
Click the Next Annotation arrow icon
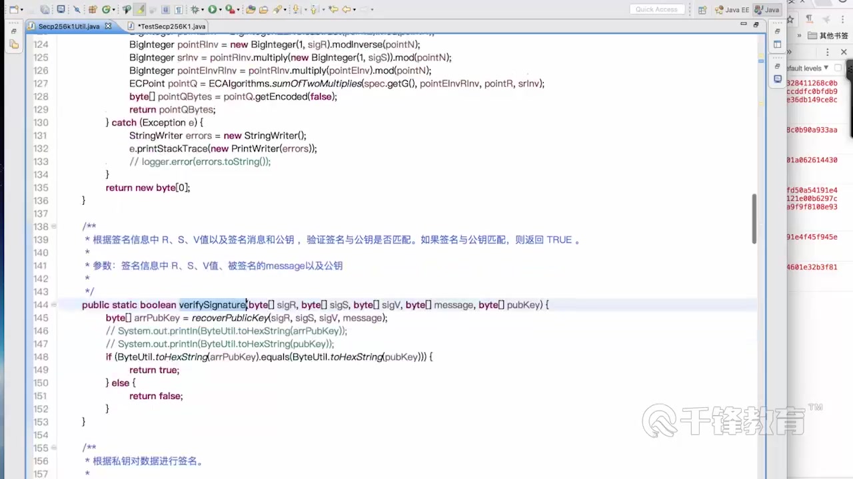[296, 9]
